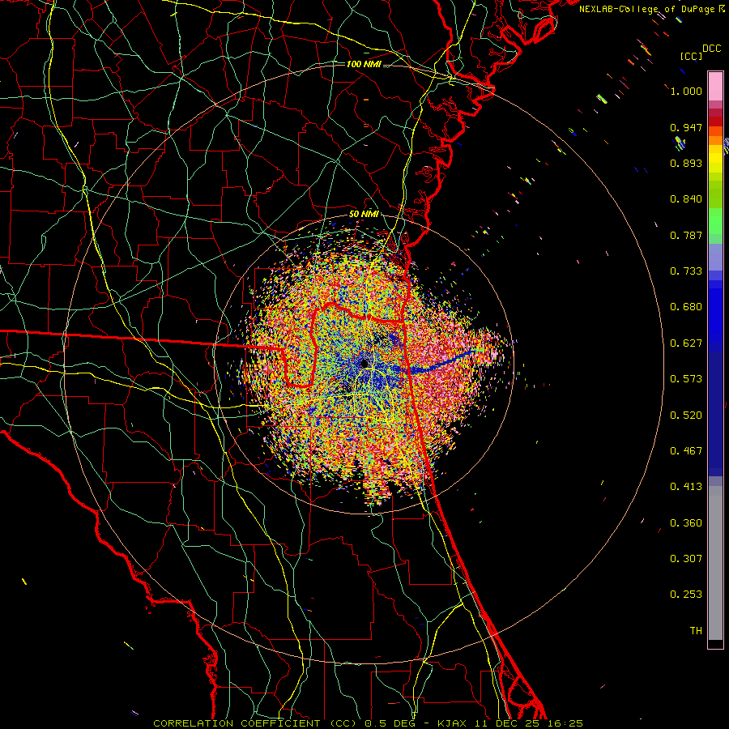Click the black radar site dot at center
This screenshot has width=729, height=729.
click(364, 364)
